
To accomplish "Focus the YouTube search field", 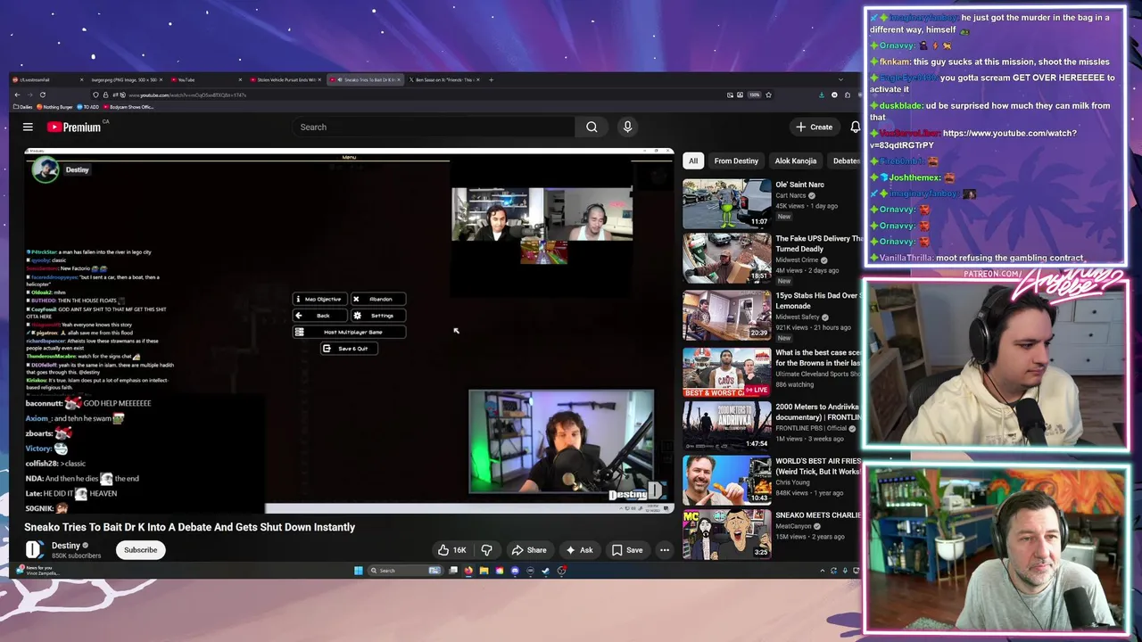I will pos(435,127).
